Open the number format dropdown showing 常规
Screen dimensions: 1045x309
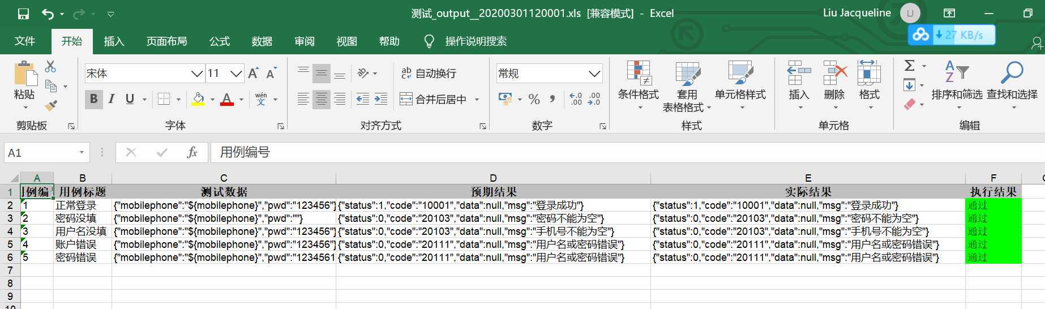pyautogui.click(x=594, y=74)
